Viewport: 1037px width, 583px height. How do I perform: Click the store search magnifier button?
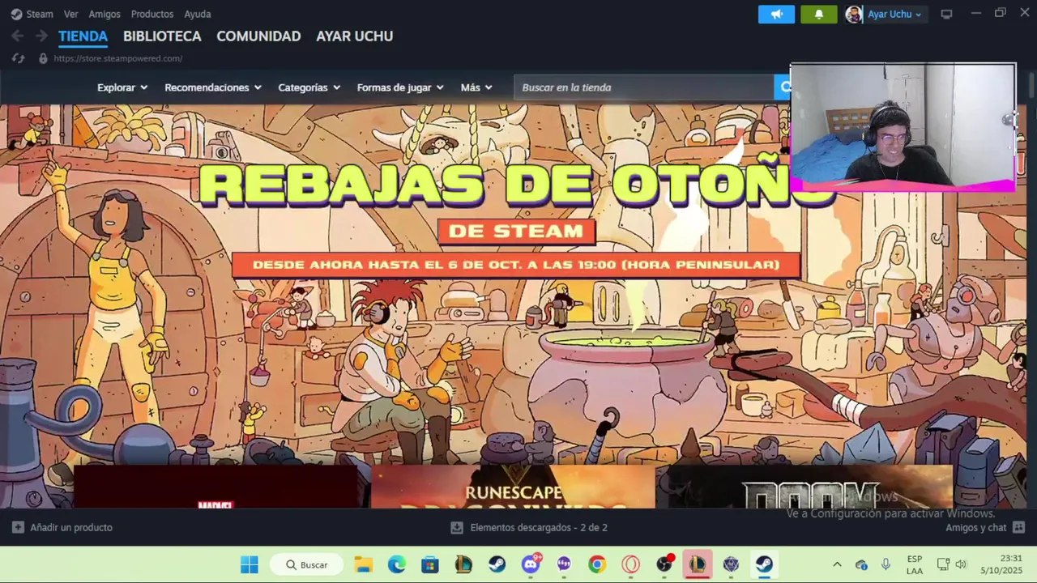point(783,87)
